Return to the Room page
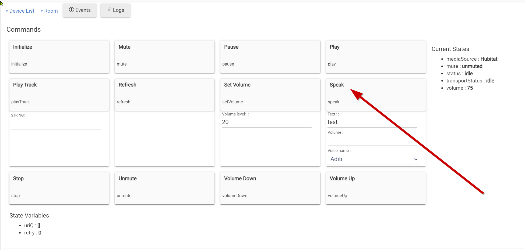Image resolution: width=525 pixels, height=250 pixels. click(x=49, y=11)
